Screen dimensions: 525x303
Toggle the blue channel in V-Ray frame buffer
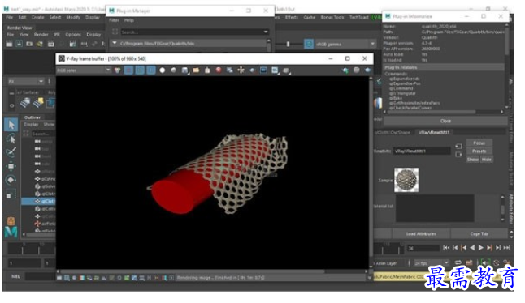coord(151,70)
